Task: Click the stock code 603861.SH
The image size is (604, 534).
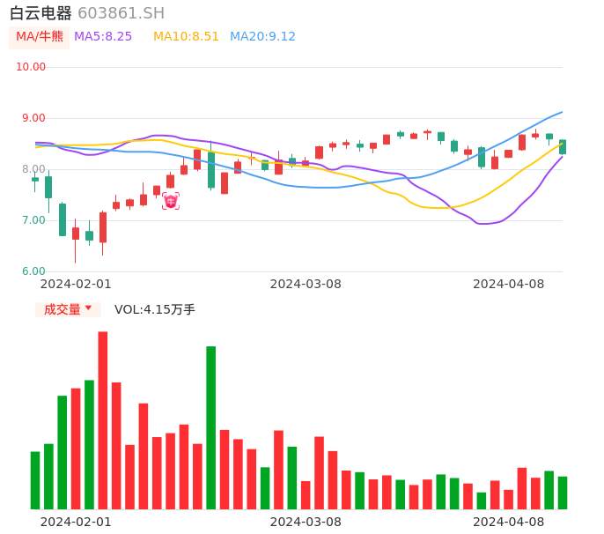Action: click(121, 13)
